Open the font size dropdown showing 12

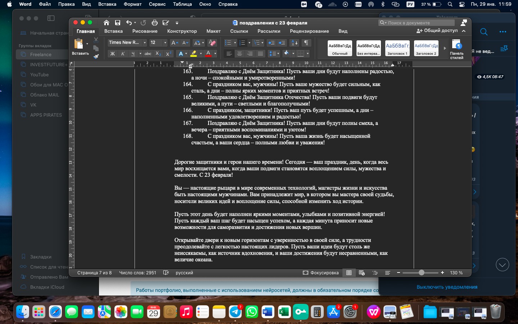click(x=165, y=43)
